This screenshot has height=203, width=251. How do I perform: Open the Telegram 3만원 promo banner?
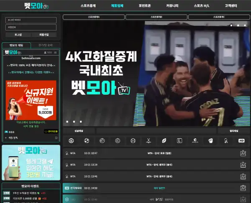click(x=31, y=162)
